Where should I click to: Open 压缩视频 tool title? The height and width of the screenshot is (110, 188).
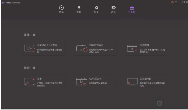[x=145, y=45]
